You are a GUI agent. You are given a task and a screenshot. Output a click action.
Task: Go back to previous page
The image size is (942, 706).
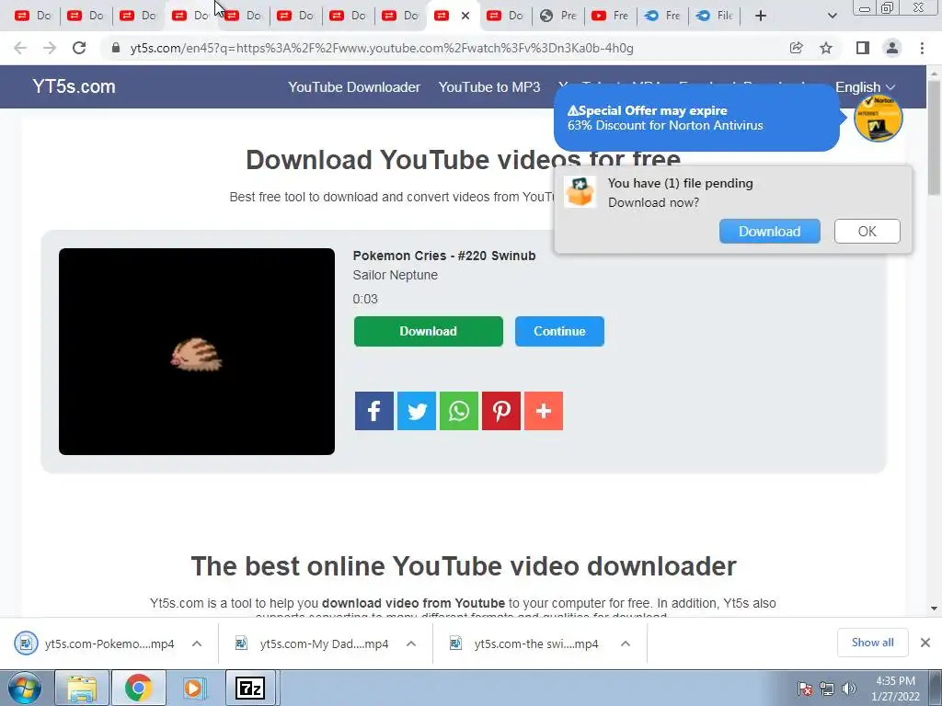20,48
